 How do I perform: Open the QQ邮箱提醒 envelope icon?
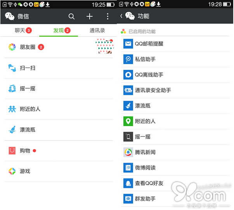(128, 44)
